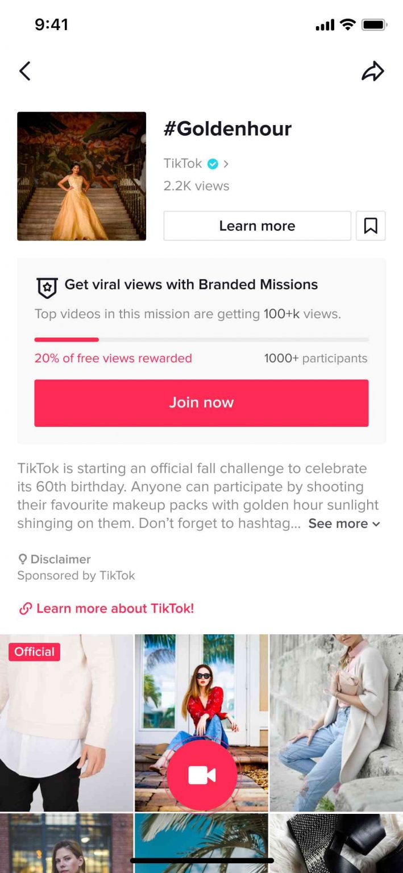Open the Goldenhour cover thumbnail image
Screen dimensions: 403x873
coord(81,176)
